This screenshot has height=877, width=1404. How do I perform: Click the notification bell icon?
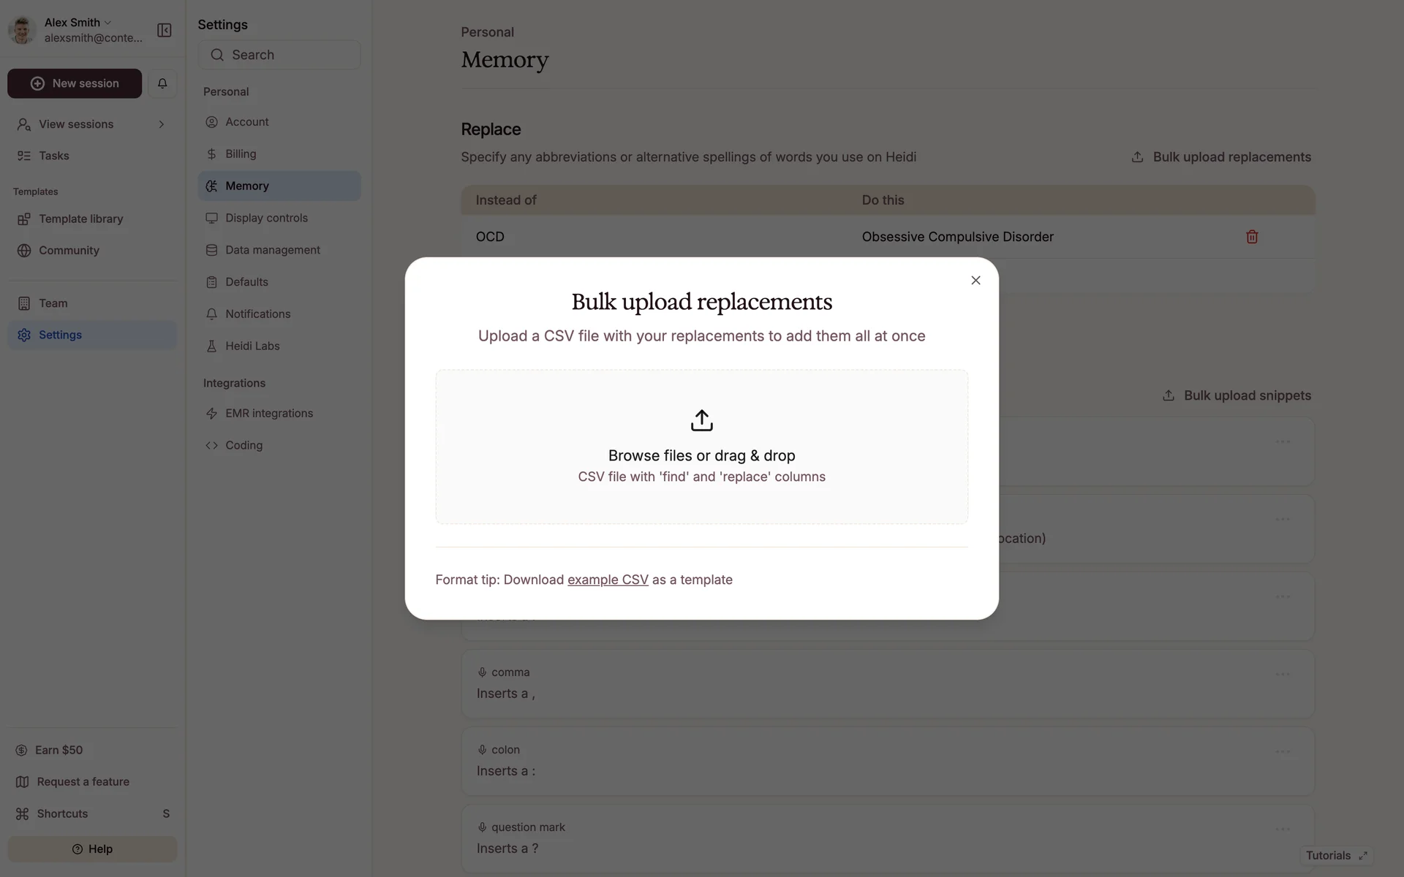click(x=162, y=83)
